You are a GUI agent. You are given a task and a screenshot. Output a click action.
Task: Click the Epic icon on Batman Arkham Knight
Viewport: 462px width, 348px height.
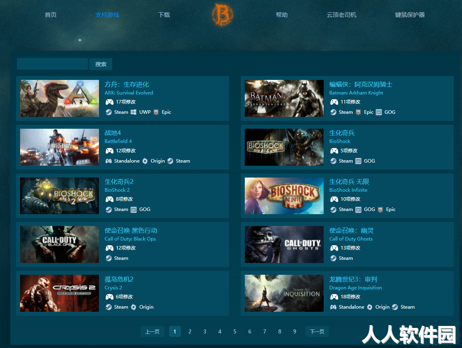[358, 112]
